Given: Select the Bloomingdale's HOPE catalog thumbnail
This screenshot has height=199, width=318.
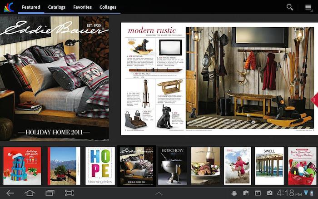Looking at the screenshot, I should tap(100, 166).
